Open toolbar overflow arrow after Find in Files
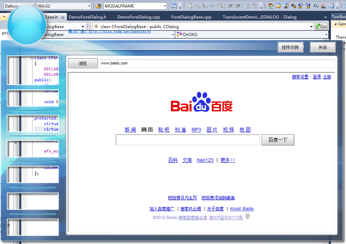Image resolution: width=346 pixels, height=244 pixels. pyautogui.click(x=180, y=8)
